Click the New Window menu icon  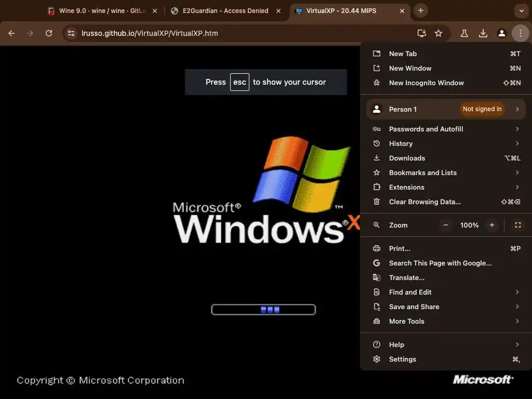pyautogui.click(x=377, y=68)
